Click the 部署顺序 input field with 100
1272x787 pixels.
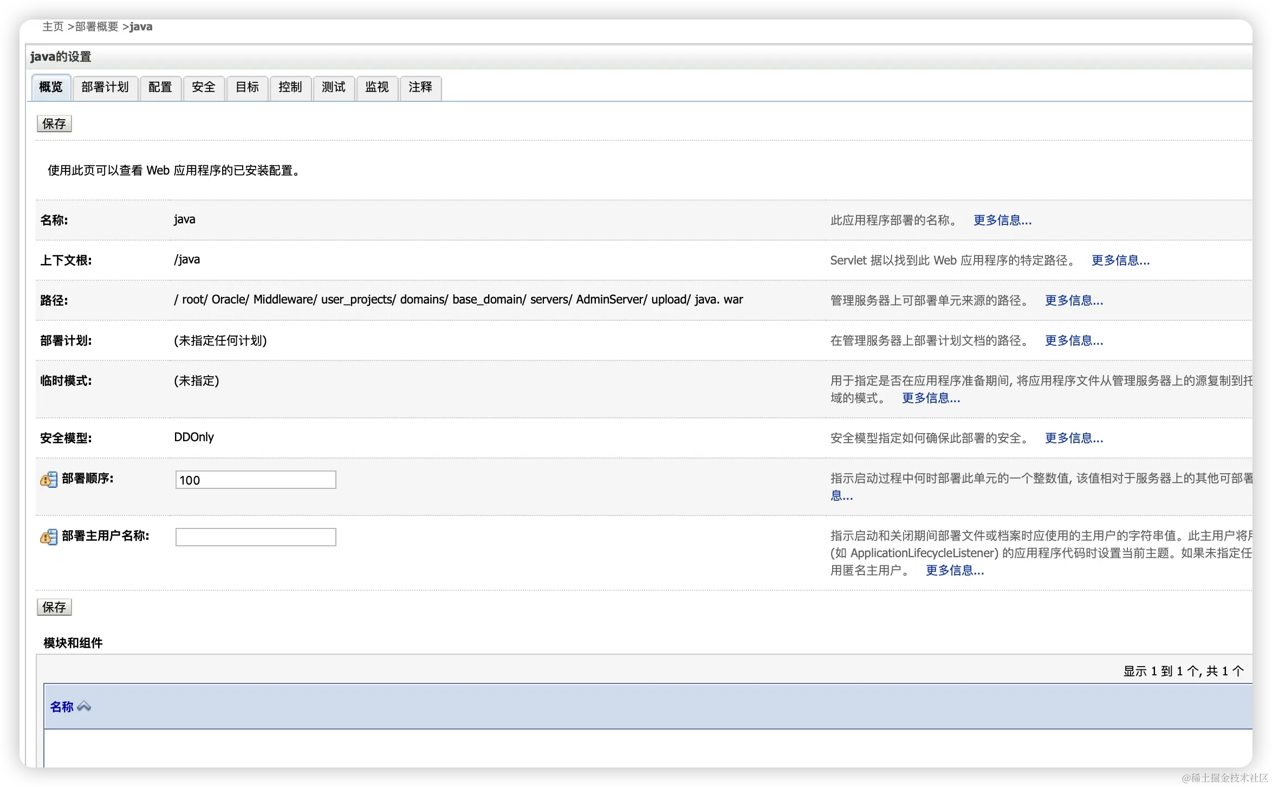coord(255,480)
